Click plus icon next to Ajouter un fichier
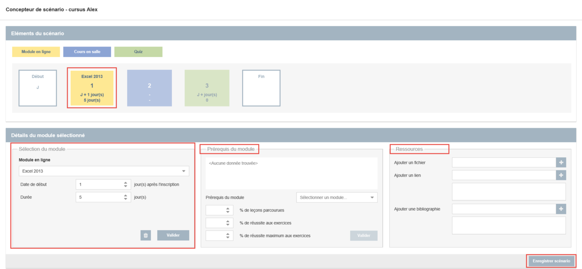 click(561, 163)
